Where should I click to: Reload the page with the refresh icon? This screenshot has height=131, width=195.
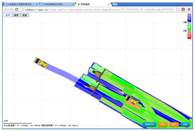click(17, 9)
